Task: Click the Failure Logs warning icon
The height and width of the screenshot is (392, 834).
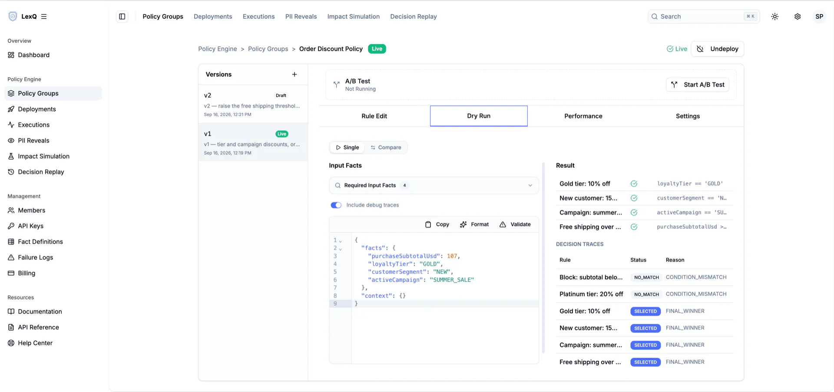Action: [x=11, y=258]
